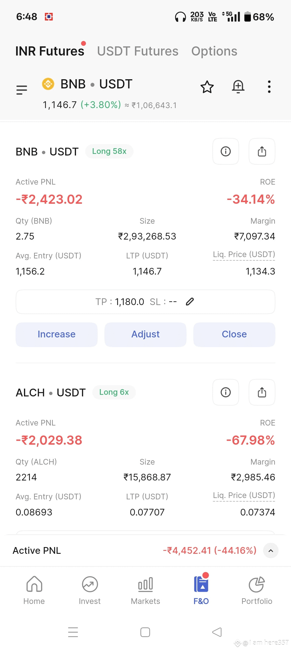Viewport: 291px width, 650px height.
Task: Tap Adjust on BNB position
Action: (145, 334)
